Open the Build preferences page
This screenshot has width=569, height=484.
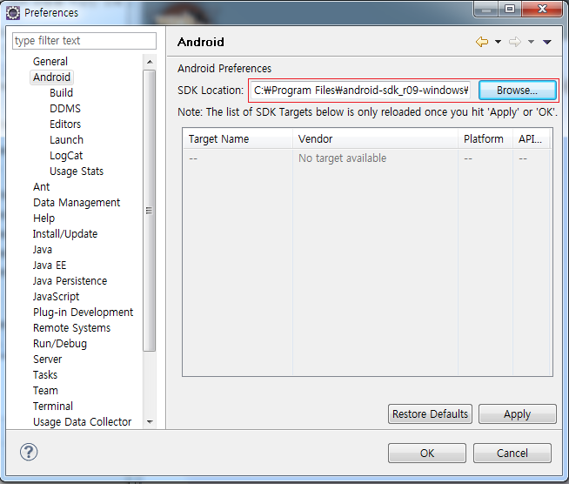(61, 92)
